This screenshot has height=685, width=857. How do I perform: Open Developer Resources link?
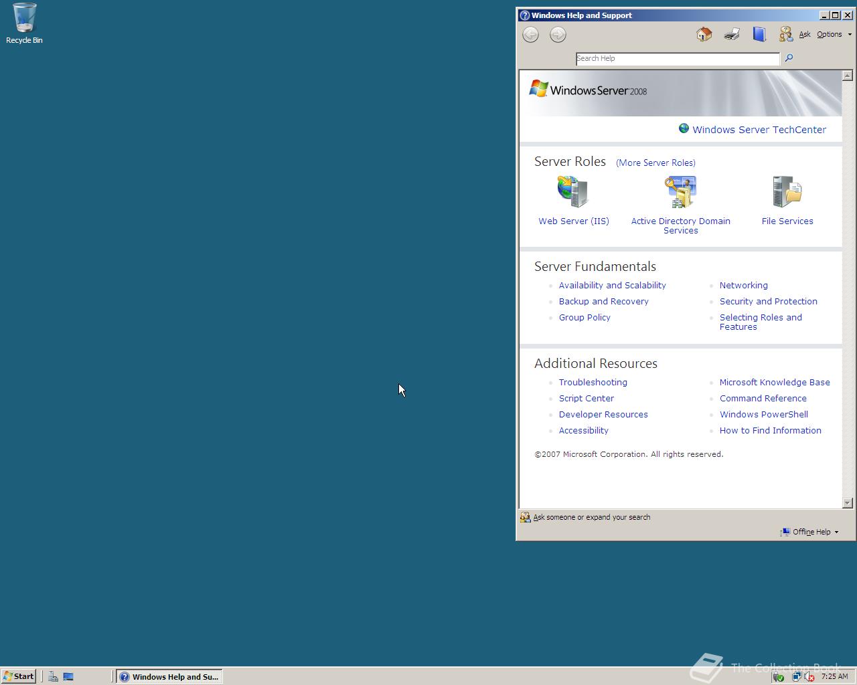coord(603,414)
